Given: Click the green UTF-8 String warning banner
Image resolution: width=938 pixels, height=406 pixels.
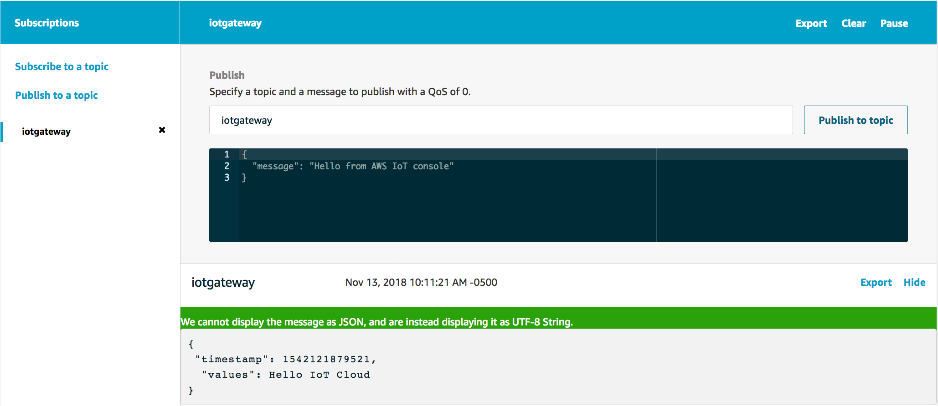Looking at the screenshot, I should pyautogui.click(x=558, y=318).
